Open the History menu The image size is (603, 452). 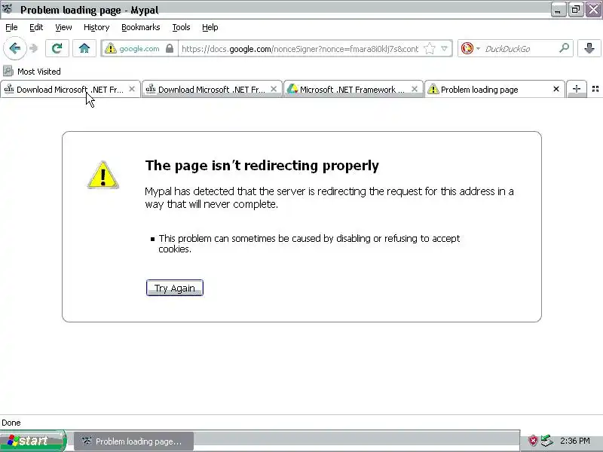pos(96,27)
